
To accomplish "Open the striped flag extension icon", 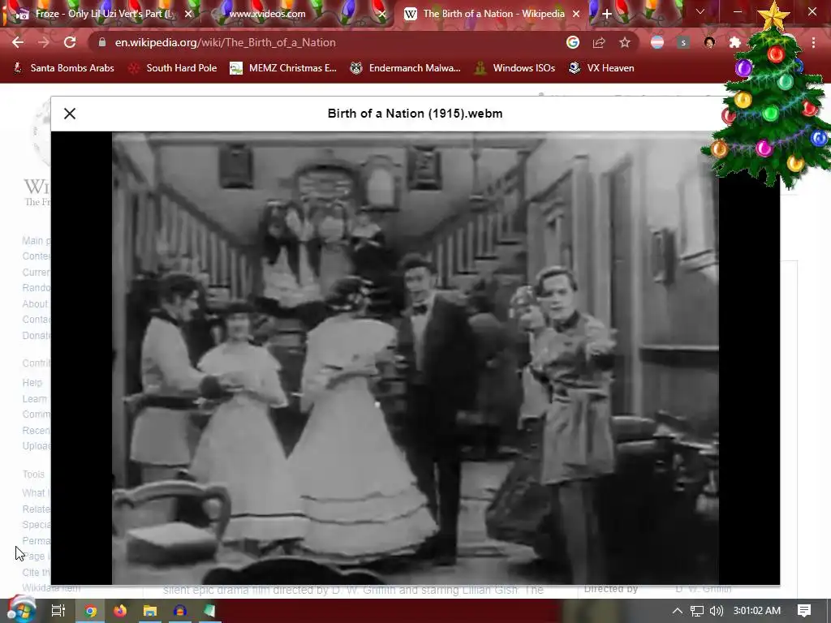I will (x=657, y=42).
